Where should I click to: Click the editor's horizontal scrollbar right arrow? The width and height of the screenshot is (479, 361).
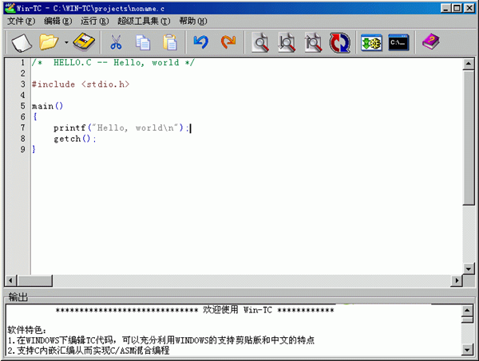[456, 280]
